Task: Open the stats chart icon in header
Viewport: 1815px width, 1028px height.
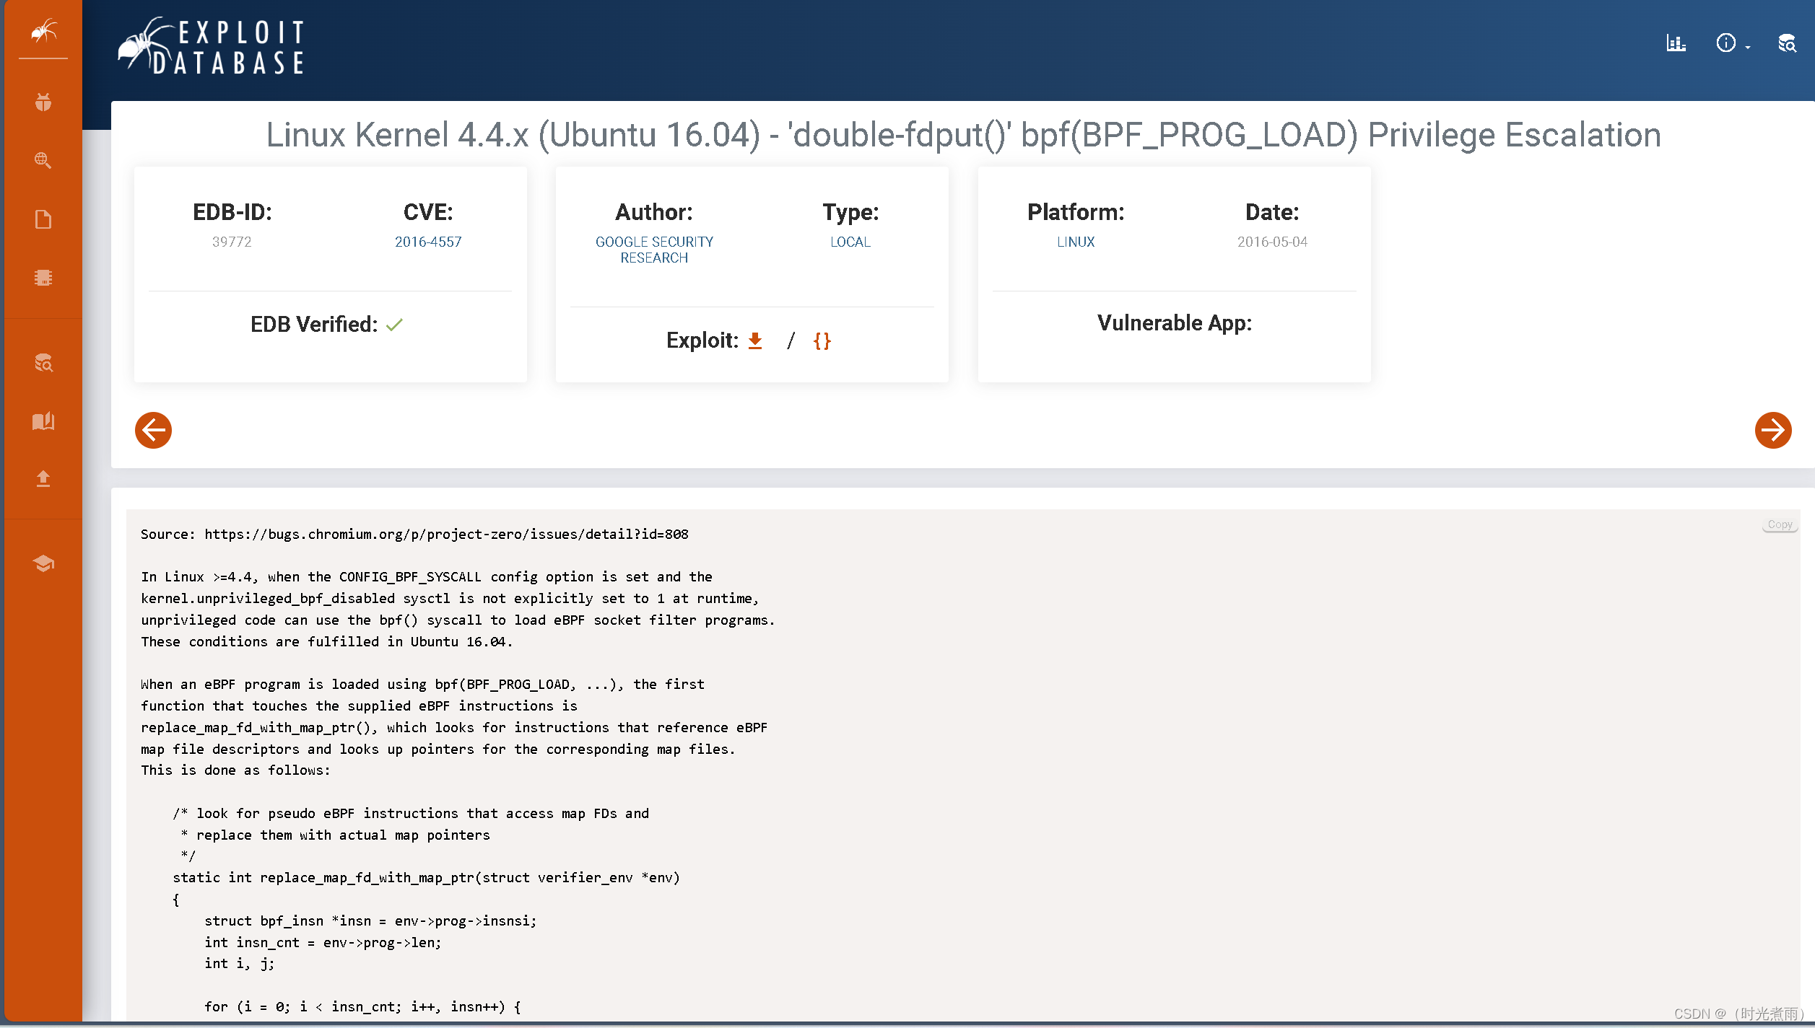Action: pos(1676,43)
